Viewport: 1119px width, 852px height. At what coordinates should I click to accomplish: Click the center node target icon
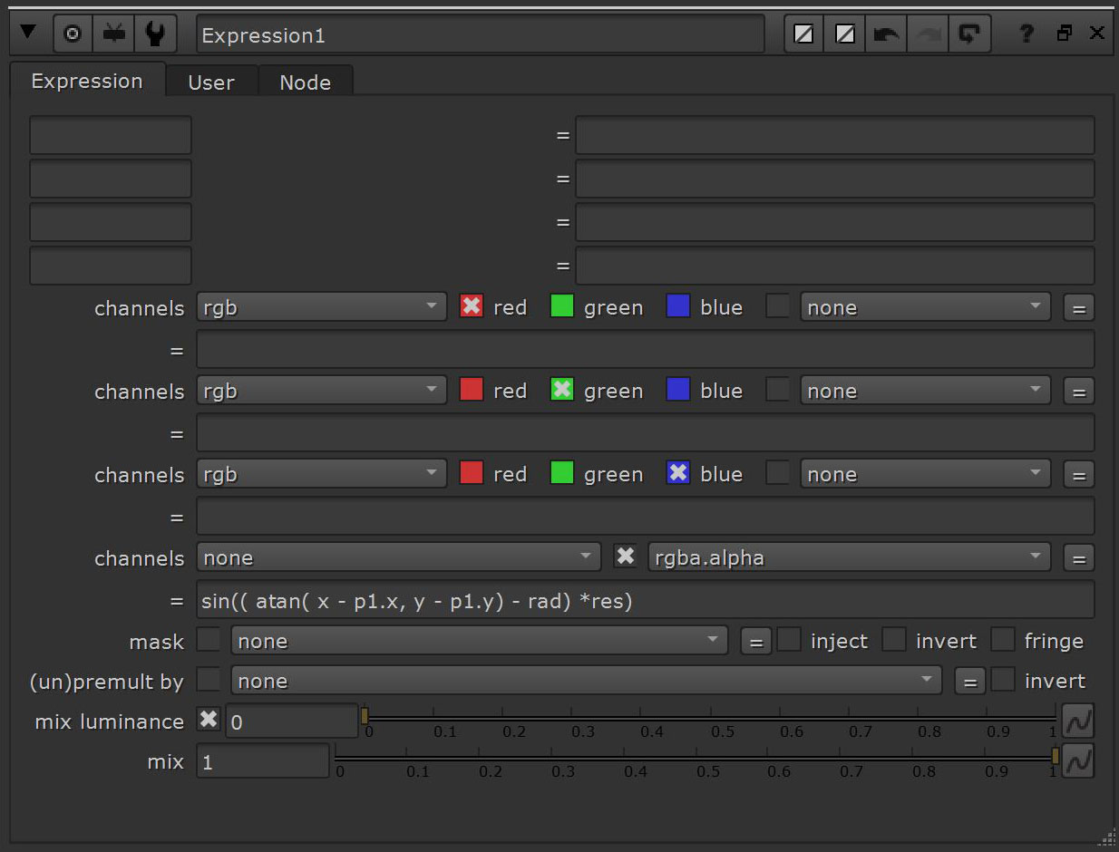73,33
